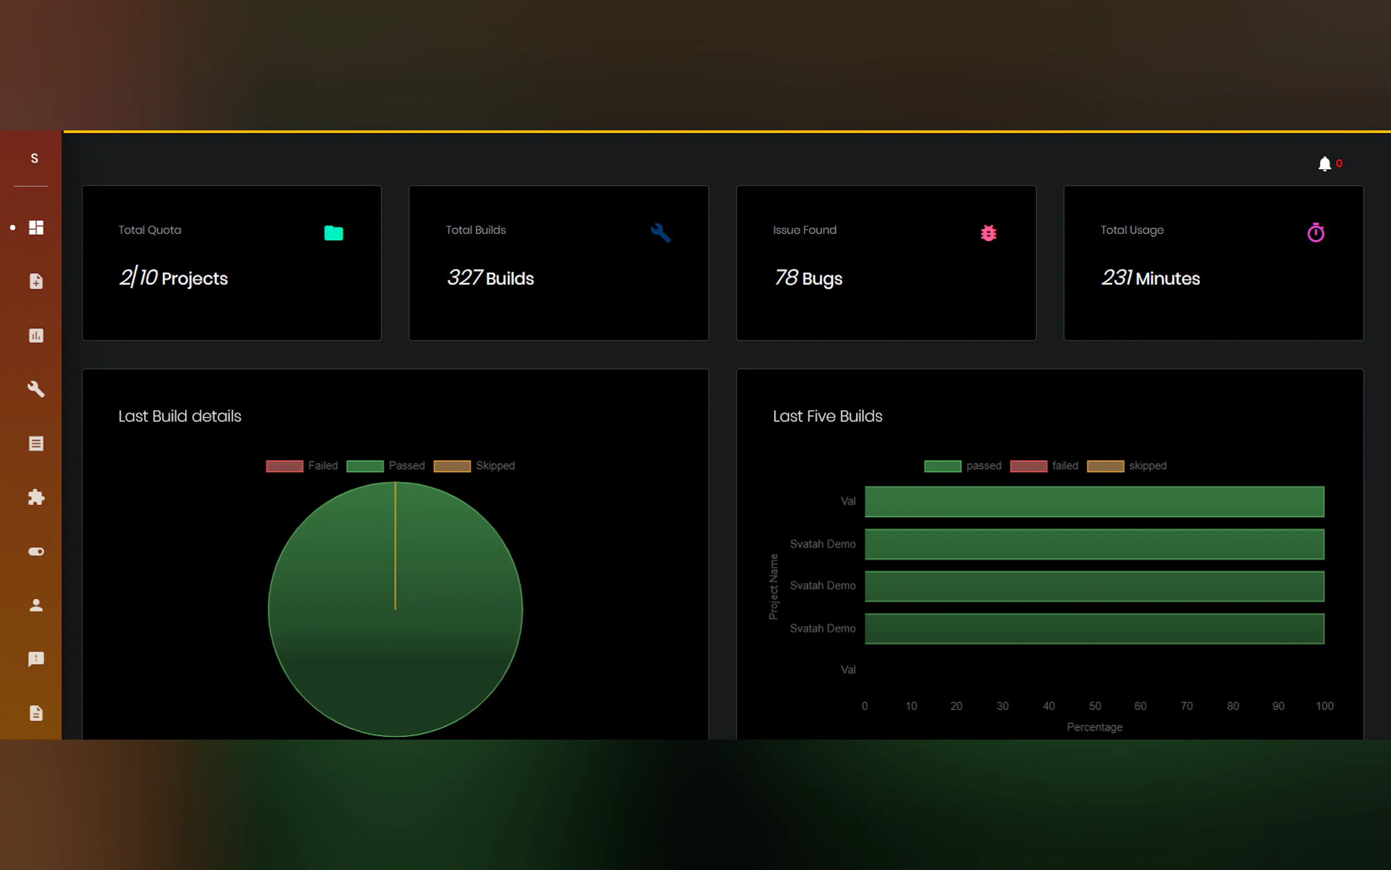This screenshot has height=870, width=1391.
Task: Click the notification bell icon
Action: (1324, 164)
